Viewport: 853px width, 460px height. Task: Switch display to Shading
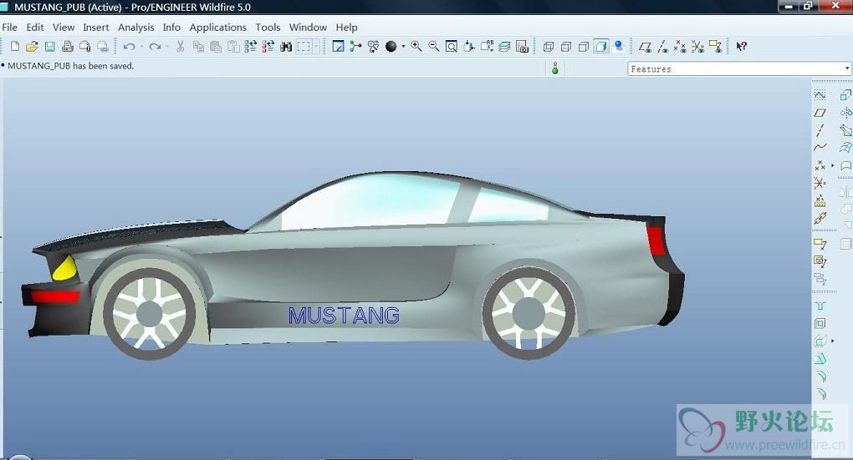601,47
